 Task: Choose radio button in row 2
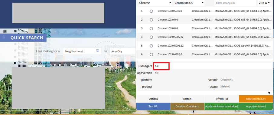pos(151,20)
